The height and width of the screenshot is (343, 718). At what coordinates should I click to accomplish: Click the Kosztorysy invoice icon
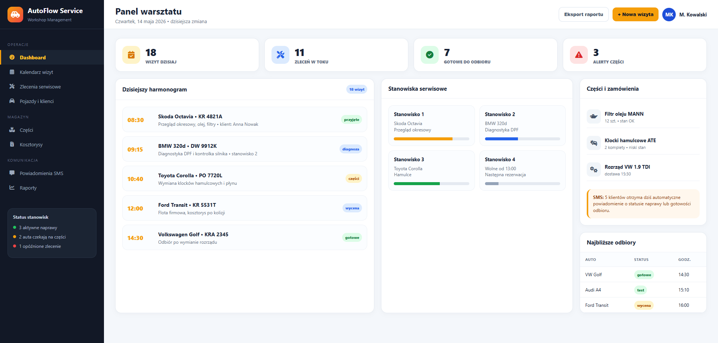pyautogui.click(x=12, y=144)
